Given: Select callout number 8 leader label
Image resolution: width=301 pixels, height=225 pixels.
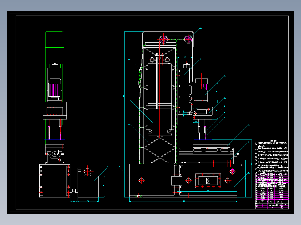Looking at the screenshot, I should [x=225, y=76].
